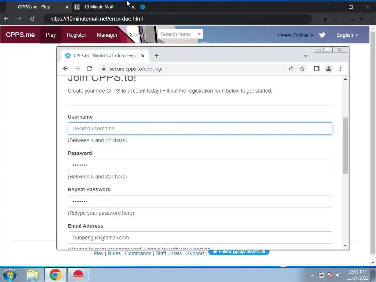Toggle side panel icon in inner Chrome
This screenshot has width=376, height=282.
tap(317, 69)
